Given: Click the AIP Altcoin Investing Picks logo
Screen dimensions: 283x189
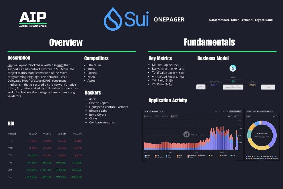Looking at the screenshot, I should click(x=33, y=19).
